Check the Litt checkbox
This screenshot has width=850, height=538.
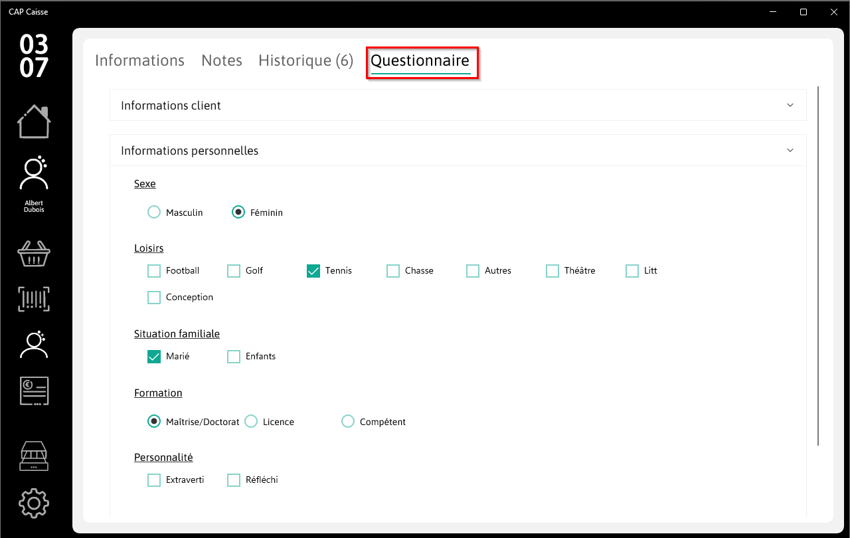[632, 271]
